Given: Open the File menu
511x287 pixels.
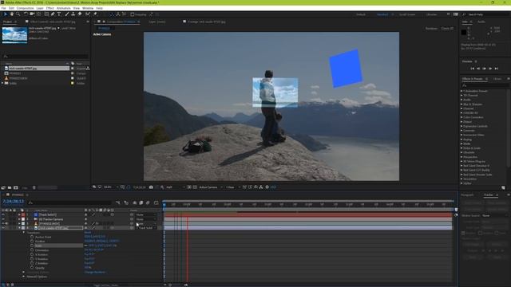Looking at the screenshot, I should (3, 8).
